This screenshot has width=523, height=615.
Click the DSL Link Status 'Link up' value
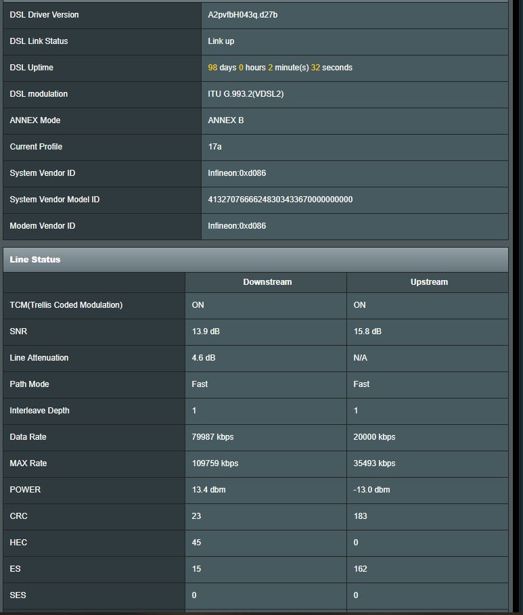click(221, 41)
